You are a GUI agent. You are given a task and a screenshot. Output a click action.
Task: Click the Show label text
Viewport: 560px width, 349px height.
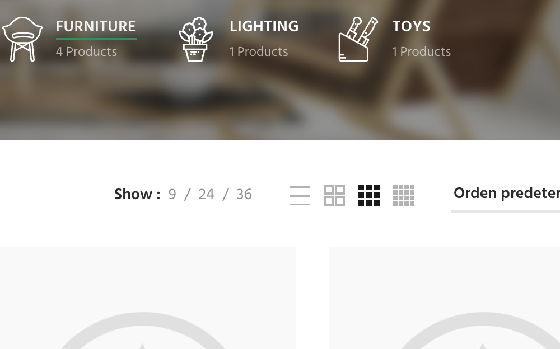click(x=137, y=195)
